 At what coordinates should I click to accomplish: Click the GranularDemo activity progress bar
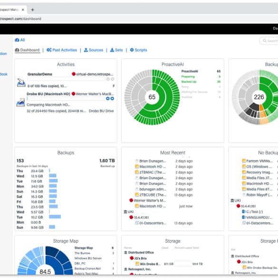pos(66,79)
